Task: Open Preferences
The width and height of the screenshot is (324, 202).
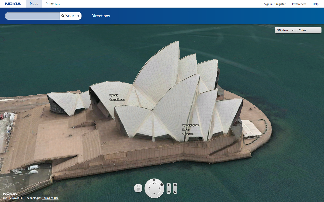Action: 299,4
